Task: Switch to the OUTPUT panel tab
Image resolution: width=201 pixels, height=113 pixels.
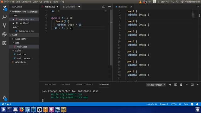Action: click(x=66, y=84)
